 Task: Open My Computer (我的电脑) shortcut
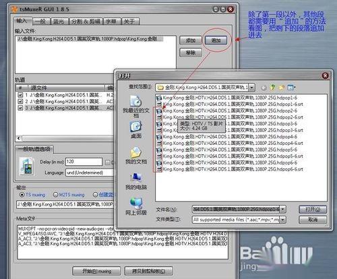[136, 181]
